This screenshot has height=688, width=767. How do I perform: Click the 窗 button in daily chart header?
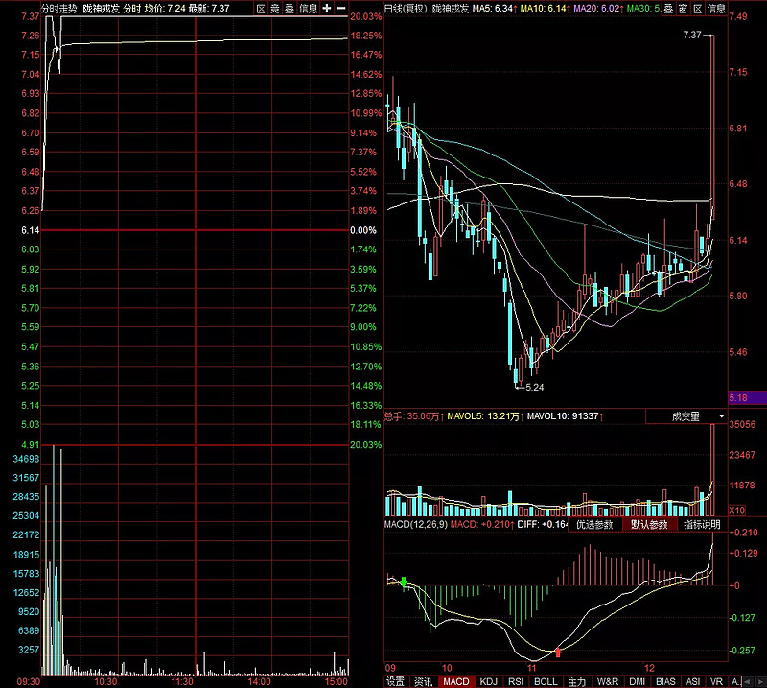pos(683,9)
